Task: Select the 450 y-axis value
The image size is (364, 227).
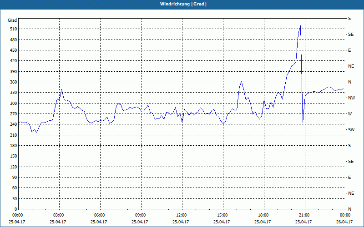Action: (14, 50)
